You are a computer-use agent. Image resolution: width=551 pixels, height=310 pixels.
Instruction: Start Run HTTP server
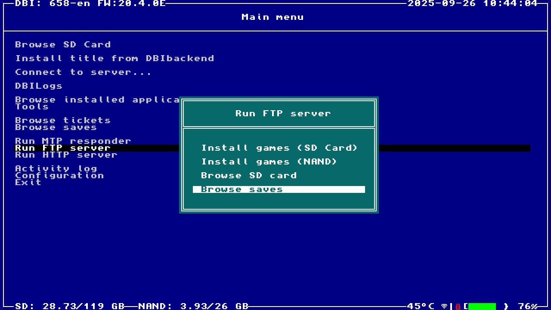[66, 155]
